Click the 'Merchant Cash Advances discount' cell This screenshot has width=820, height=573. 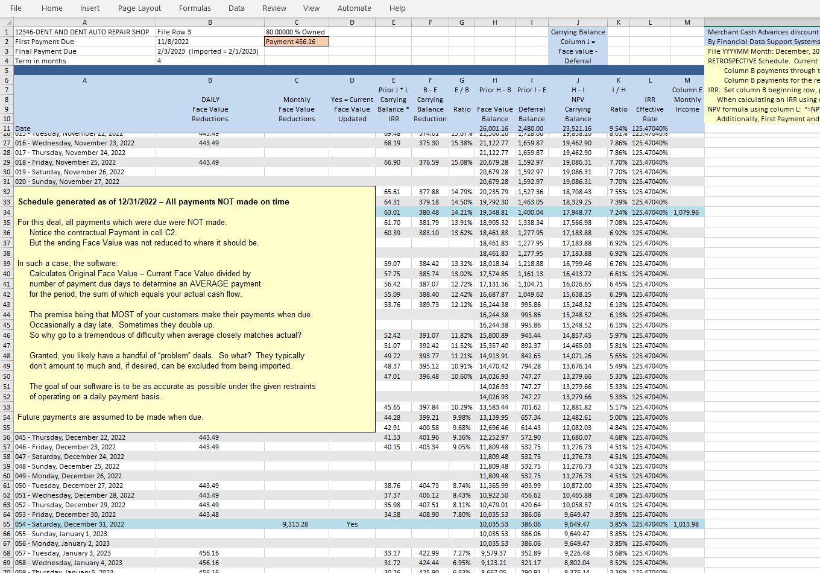tap(763, 32)
